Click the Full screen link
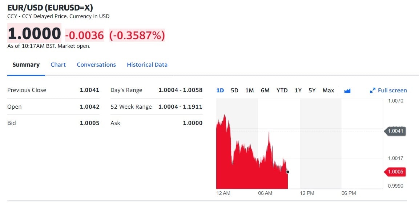Image resolution: width=419 pixels, height=209 pixels. 392,91
